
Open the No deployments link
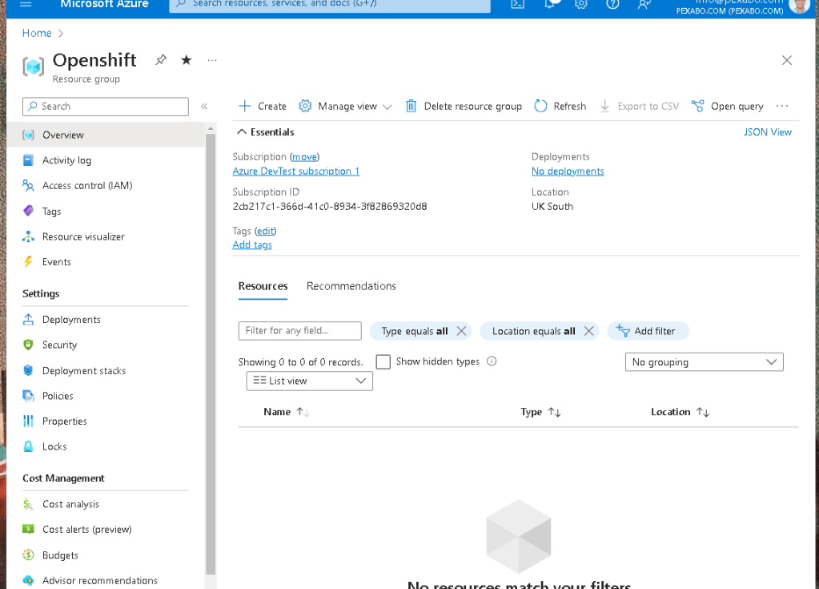(x=568, y=171)
